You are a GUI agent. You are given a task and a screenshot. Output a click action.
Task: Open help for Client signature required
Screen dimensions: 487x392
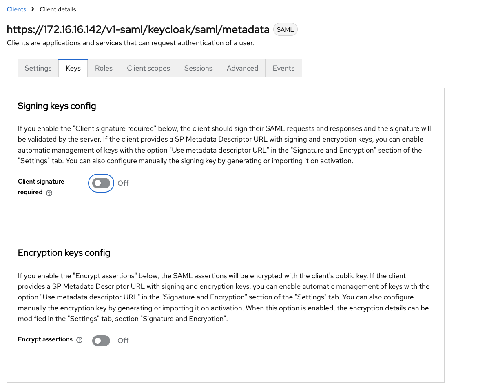[49, 193]
